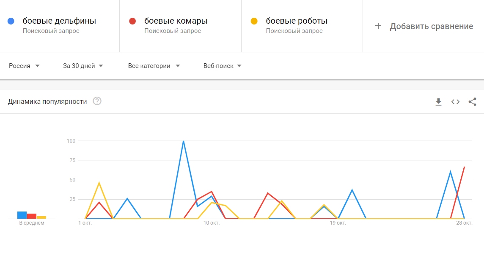Viewport: 484px width, 255px height.
Task: Open the Россия region dropdown
Action: pyautogui.click(x=24, y=66)
